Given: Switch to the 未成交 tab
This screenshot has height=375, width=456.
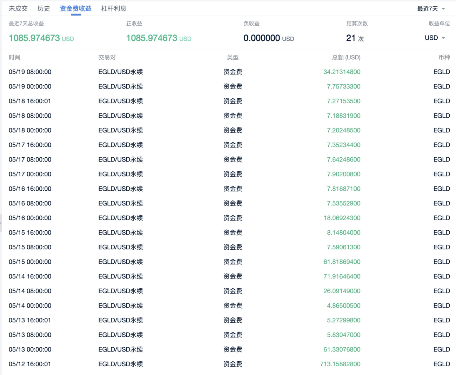Looking at the screenshot, I should [x=18, y=8].
